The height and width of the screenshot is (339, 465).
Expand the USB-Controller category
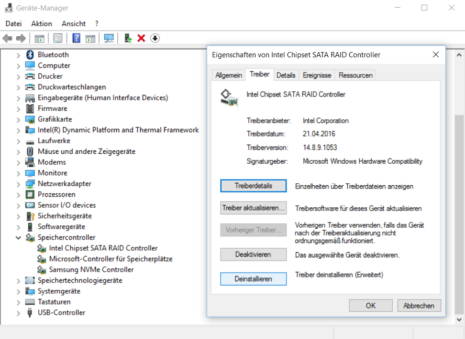(18, 313)
